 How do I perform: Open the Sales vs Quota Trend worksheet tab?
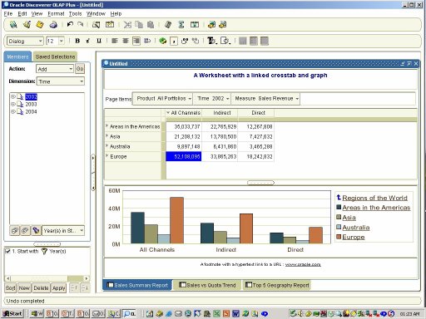[207, 285]
